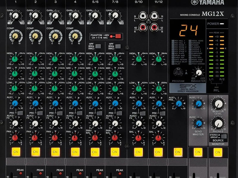238x178 pixels.
Task: Click the POWER indicator light
Action: 222,24
